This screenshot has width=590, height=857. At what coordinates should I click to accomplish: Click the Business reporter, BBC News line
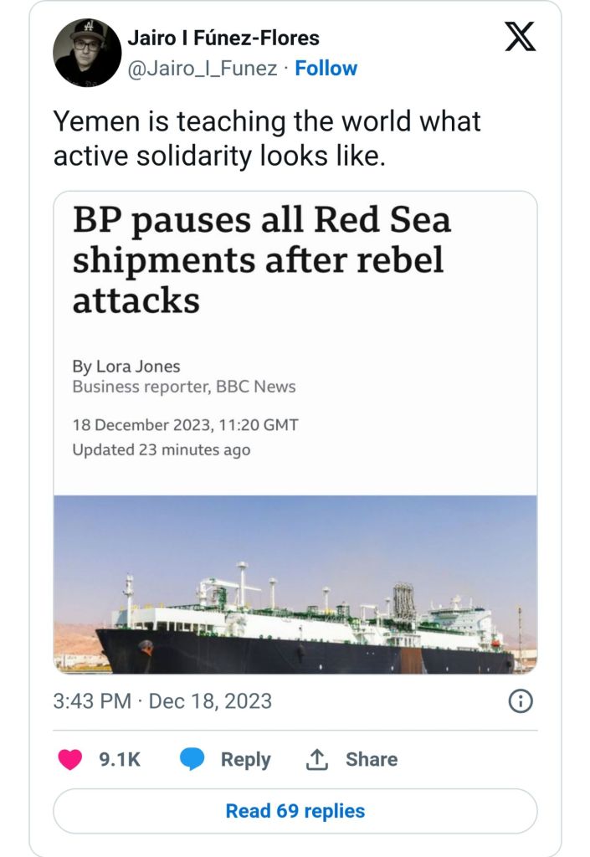point(183,387)
